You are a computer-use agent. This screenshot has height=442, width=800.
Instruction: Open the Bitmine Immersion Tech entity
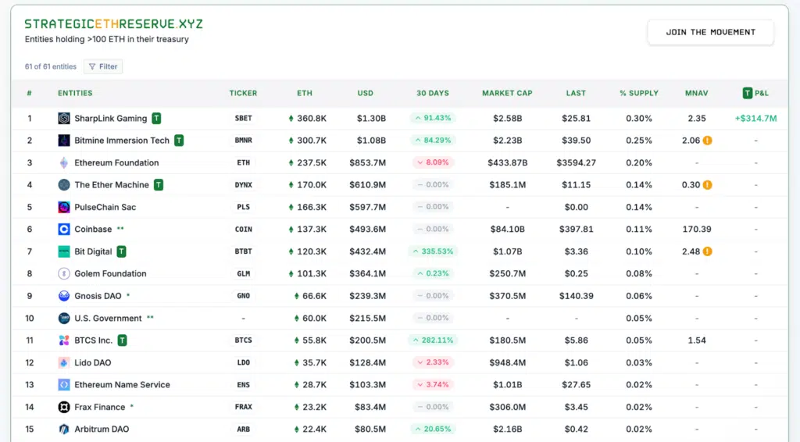tap(121, 141)
